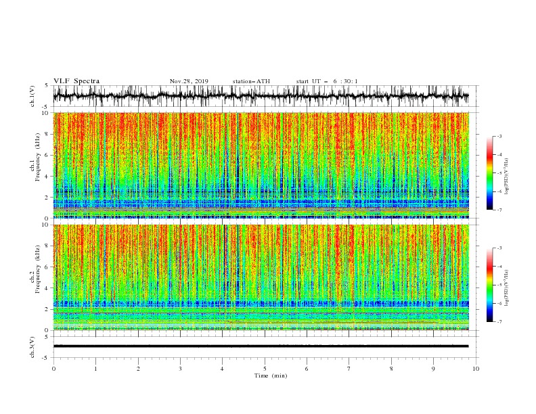
Task: Click time axis tick label "1"
Action: (x=95, y=369)
